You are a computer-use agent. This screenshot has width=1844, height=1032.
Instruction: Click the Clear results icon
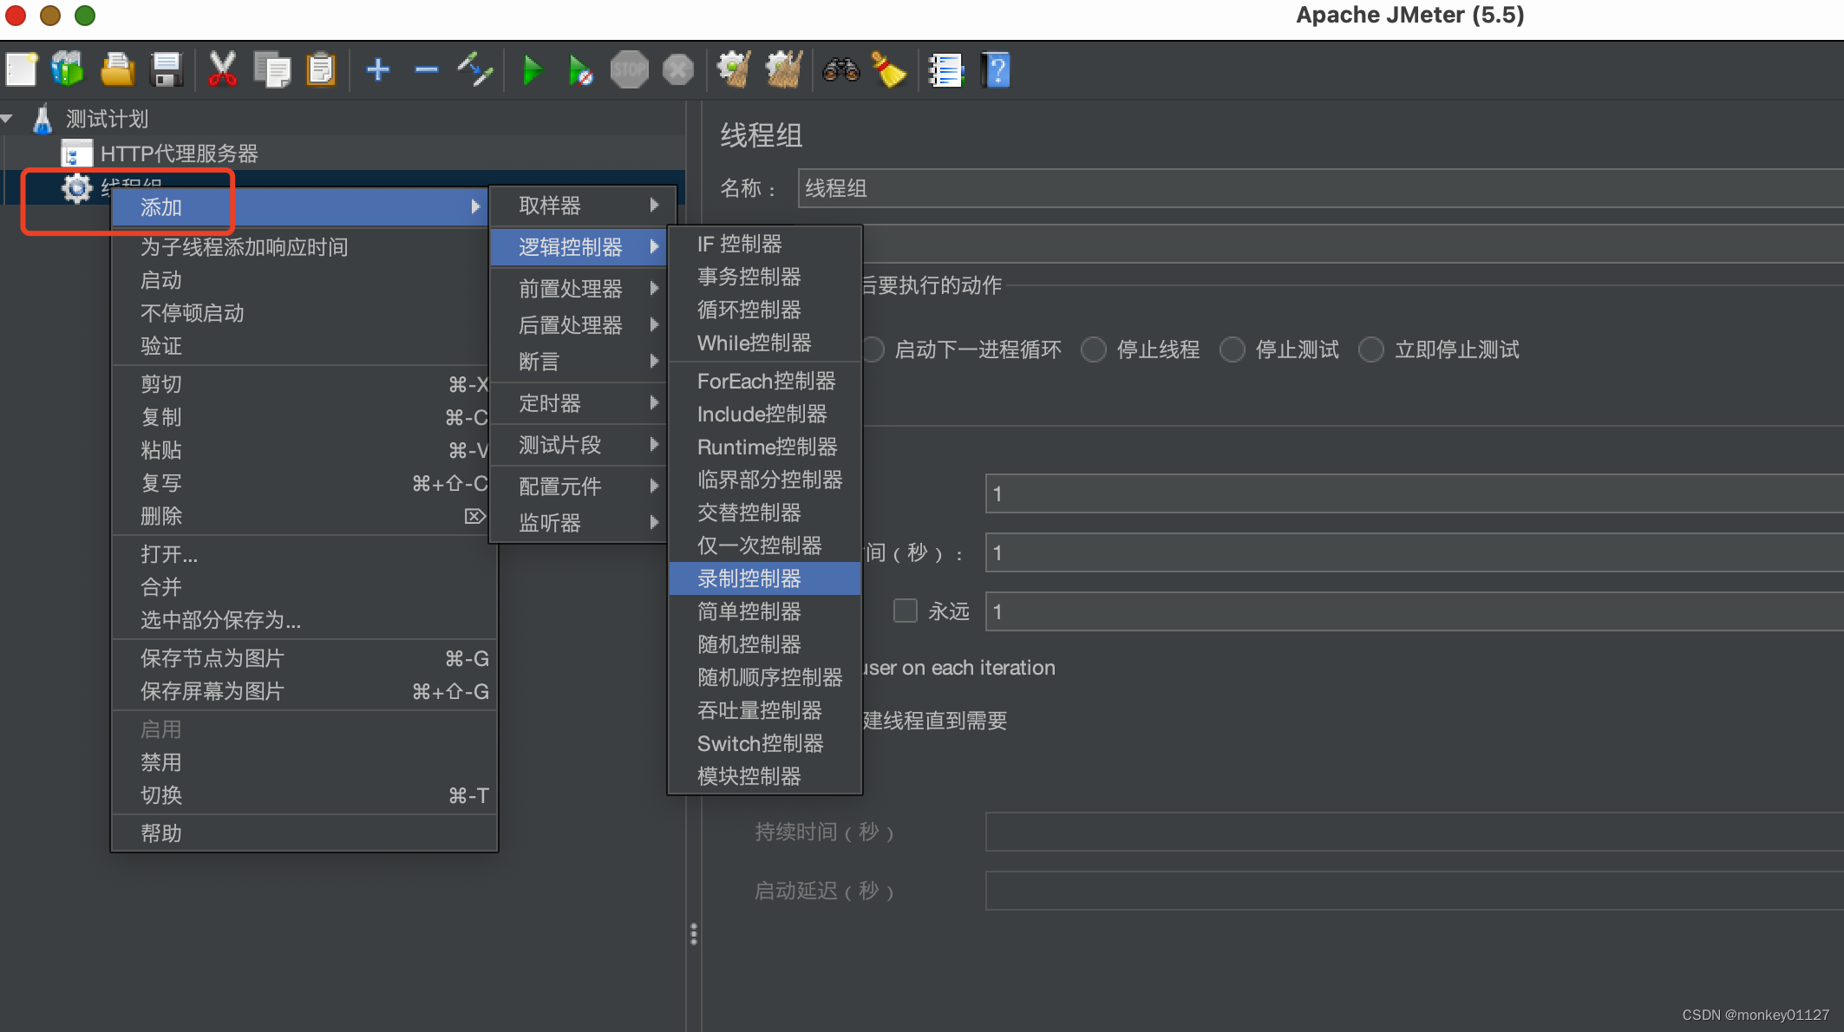pyautogui.click(x=734, y=69)
